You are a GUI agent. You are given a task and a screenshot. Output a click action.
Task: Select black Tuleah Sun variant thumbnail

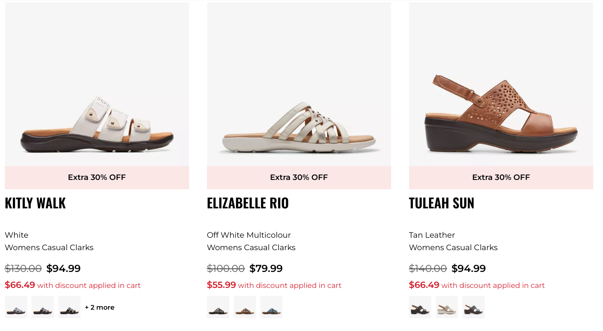click(420, 307)
